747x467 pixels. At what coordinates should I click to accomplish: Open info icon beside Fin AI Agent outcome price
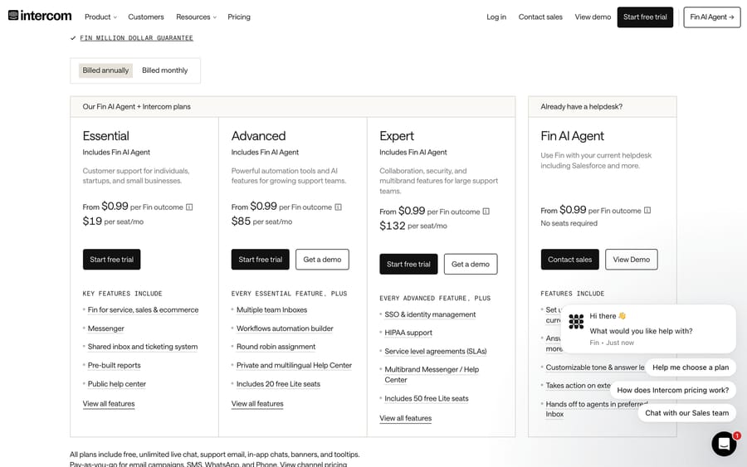(647, 210)
